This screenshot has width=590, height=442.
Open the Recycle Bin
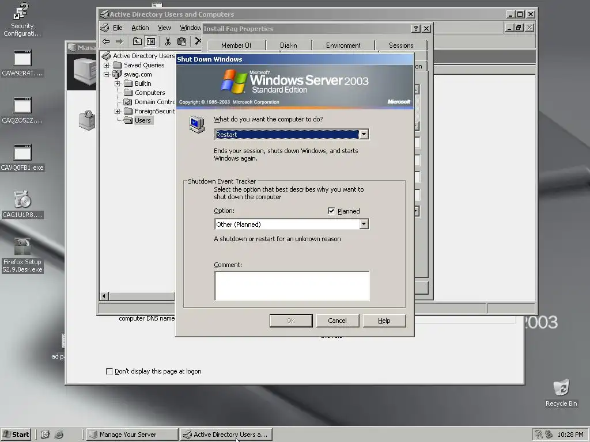[561, 393]
